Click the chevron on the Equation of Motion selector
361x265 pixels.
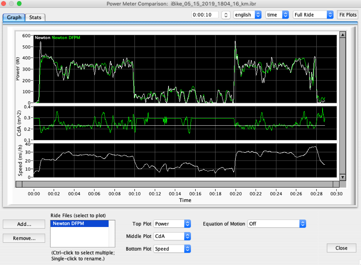coord(302,223)
